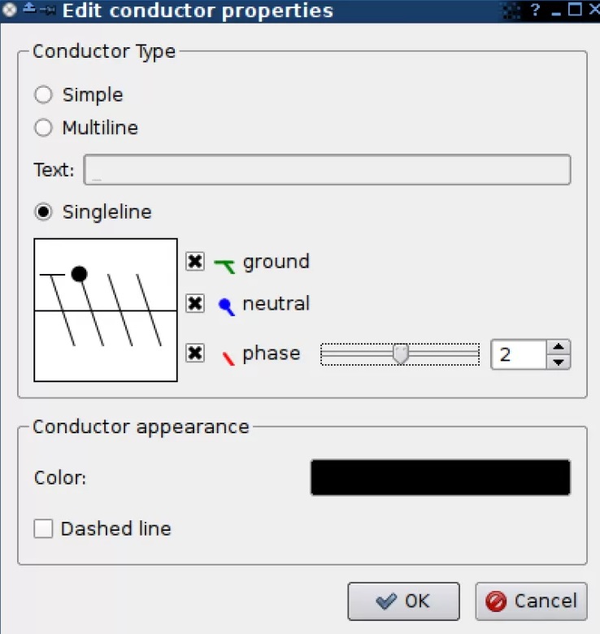Click the green ground symbol icon
This screenshot has width=600, height=634.
[x=225, y=264]
